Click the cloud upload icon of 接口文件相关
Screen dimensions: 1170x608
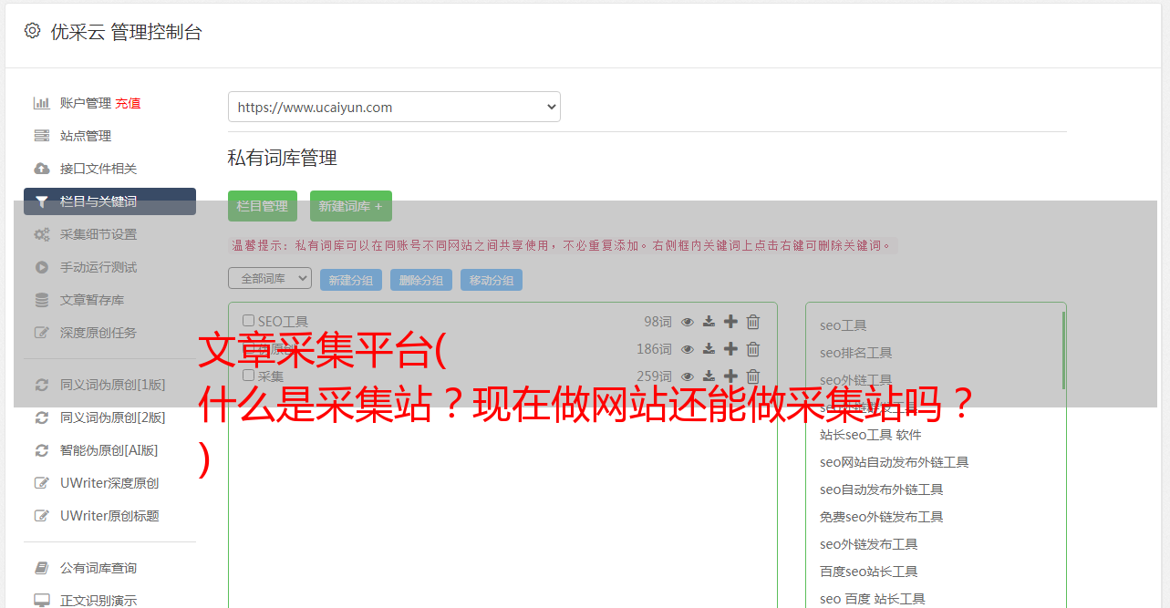point(41,169)
